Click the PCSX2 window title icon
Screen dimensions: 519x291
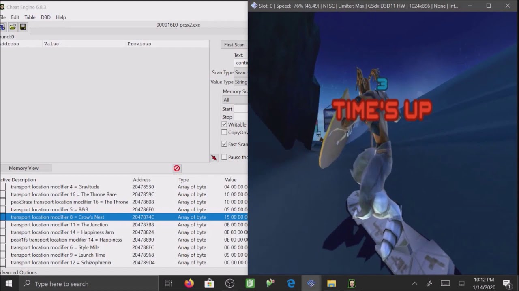point(254,6)
